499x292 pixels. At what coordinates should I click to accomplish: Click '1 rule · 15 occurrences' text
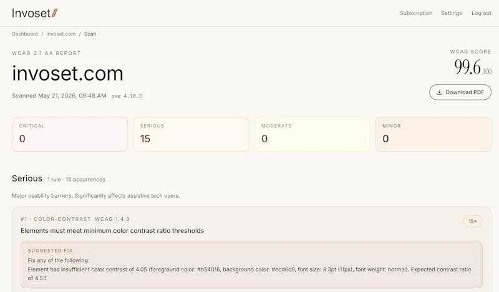coord(76,180)
